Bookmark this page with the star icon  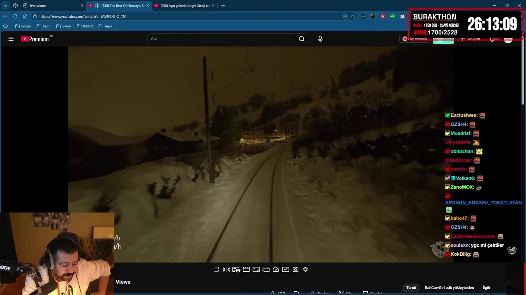click(353, 16)
